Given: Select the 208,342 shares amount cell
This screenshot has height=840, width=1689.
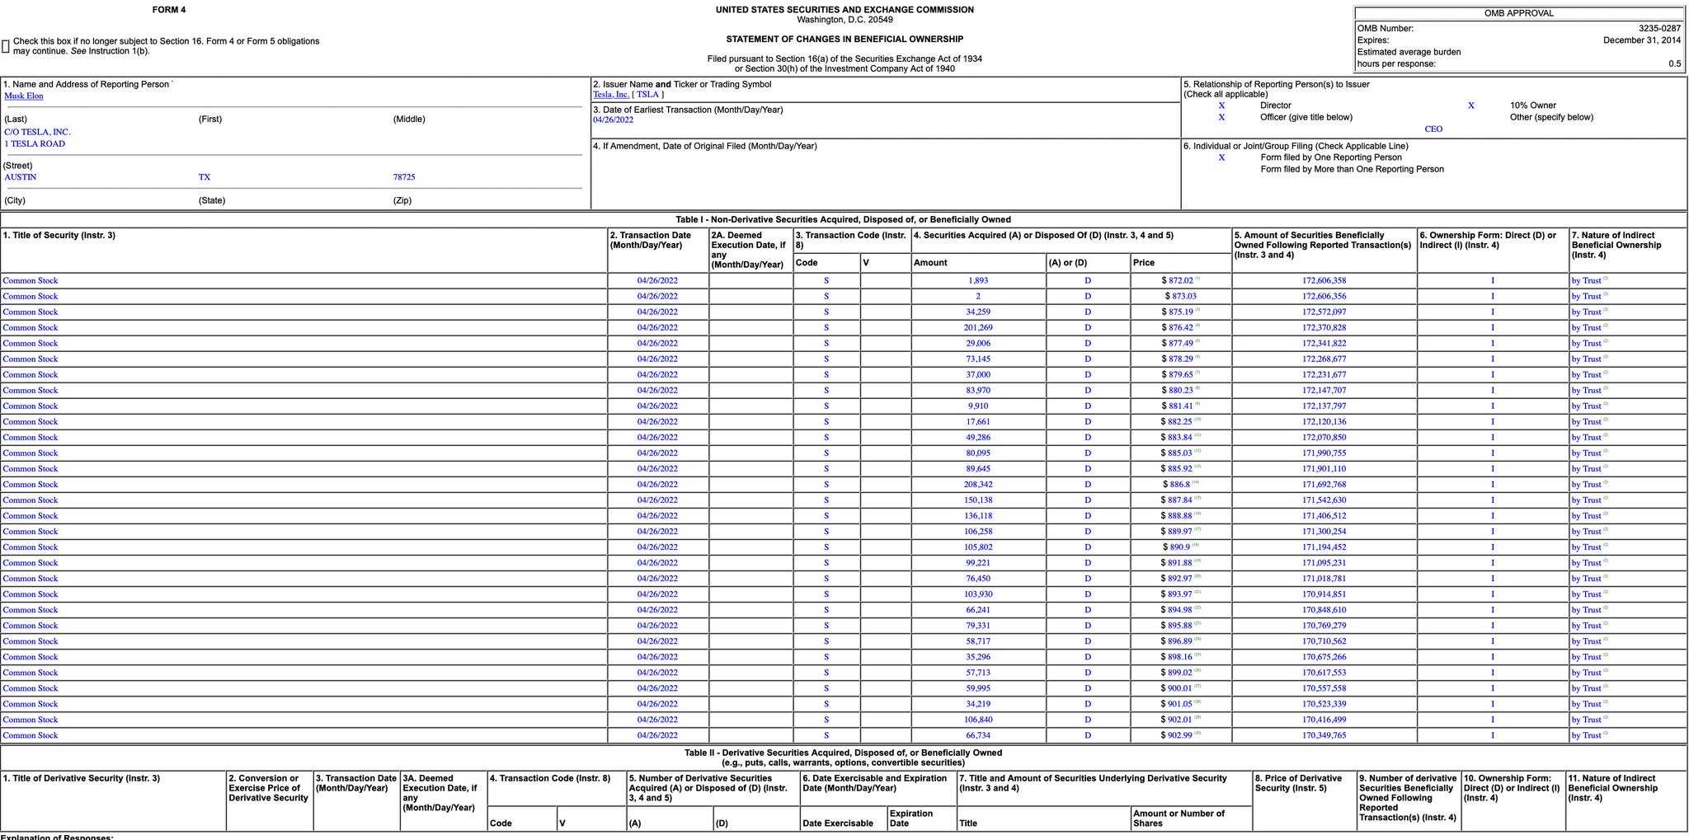Looking at the screenshot, I should (x=978, y=485).
